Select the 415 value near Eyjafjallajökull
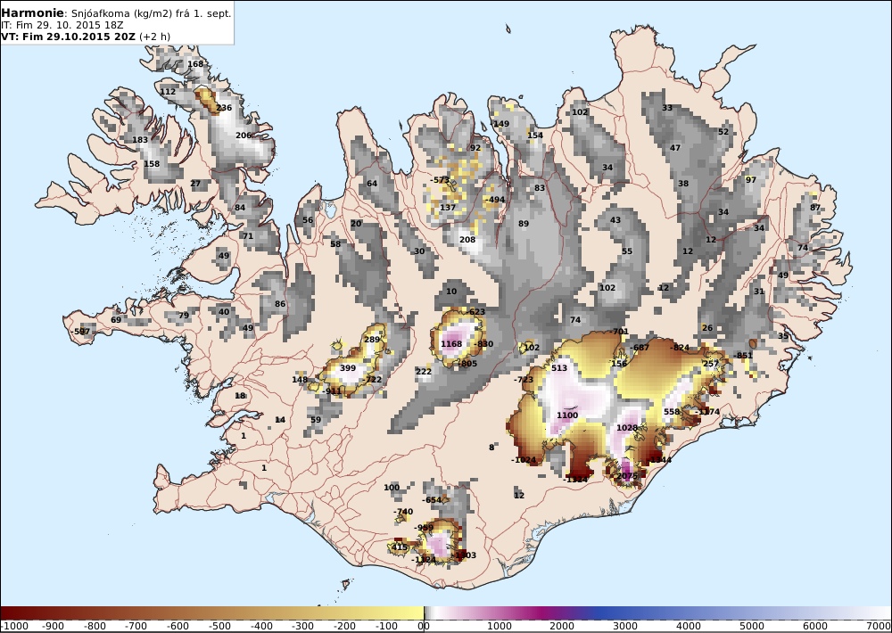The image size is (892, 633). (400, 547)
